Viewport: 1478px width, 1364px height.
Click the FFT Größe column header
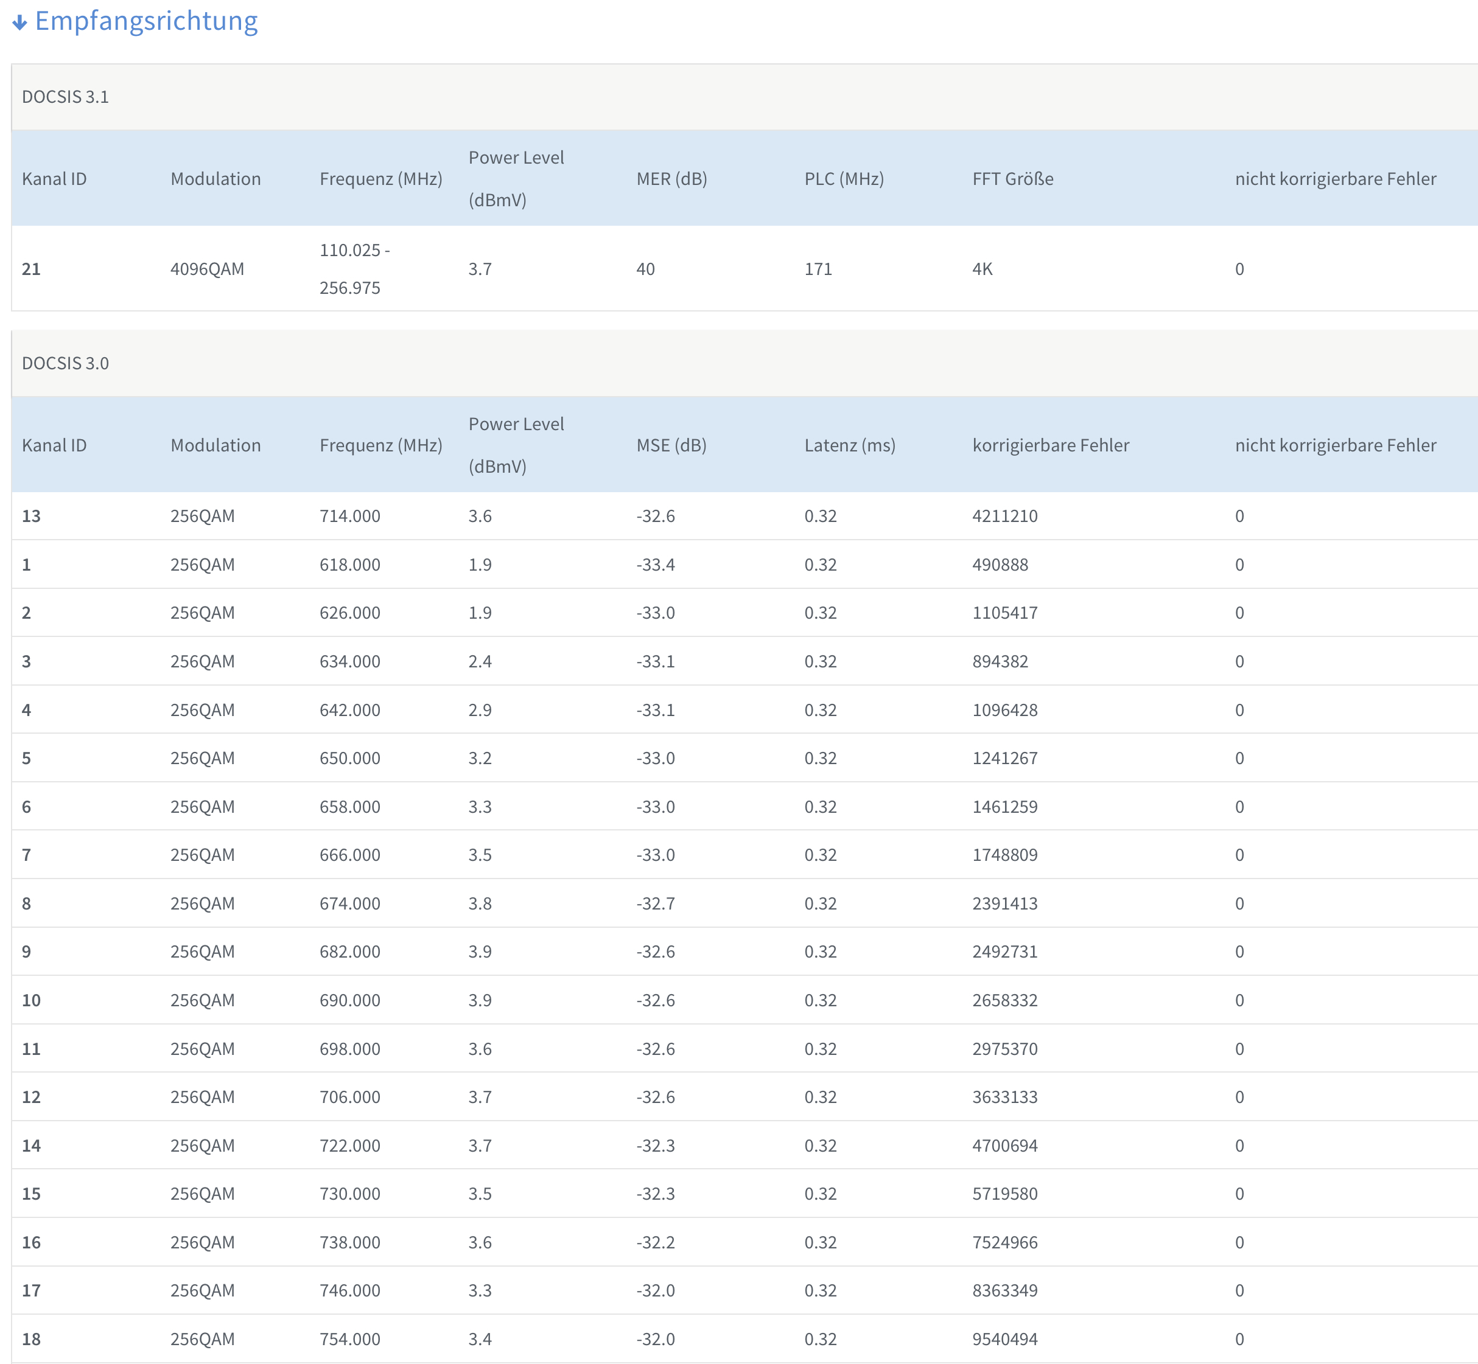tap(1013, 179)
